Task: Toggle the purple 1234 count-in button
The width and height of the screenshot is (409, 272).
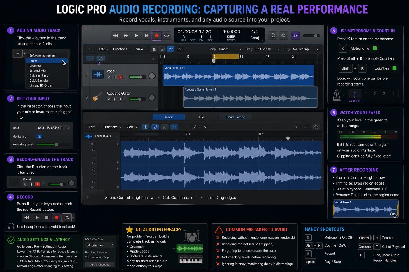Action: pyautogui.click(x=295, y=36)
